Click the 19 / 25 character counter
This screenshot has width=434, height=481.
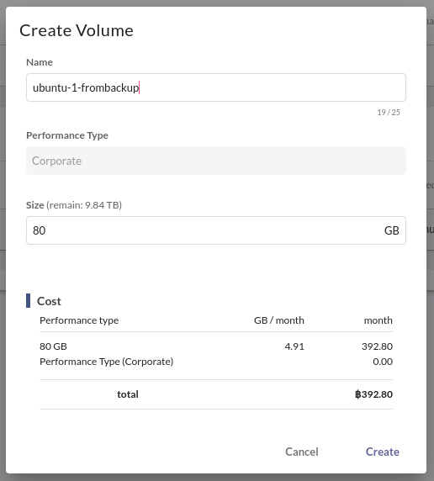point(389,113)
